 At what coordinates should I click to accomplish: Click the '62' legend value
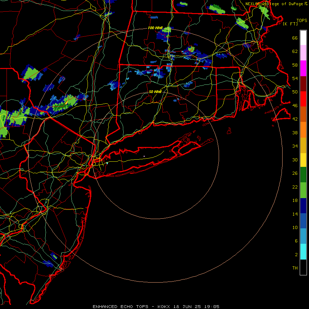(295, 51)
